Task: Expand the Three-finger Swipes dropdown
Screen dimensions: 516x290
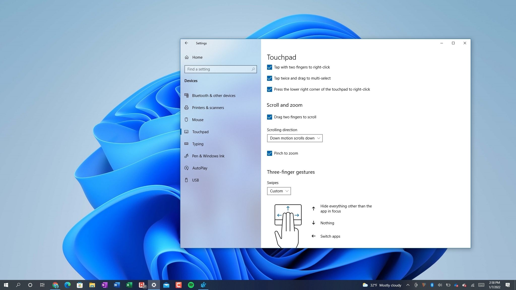Action: click(279, 191)
